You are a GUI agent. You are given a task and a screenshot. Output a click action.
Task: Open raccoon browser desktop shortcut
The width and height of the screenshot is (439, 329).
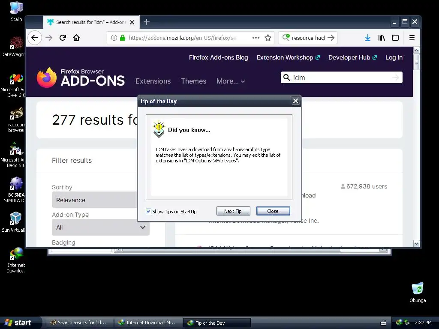(x=16, y=120)
